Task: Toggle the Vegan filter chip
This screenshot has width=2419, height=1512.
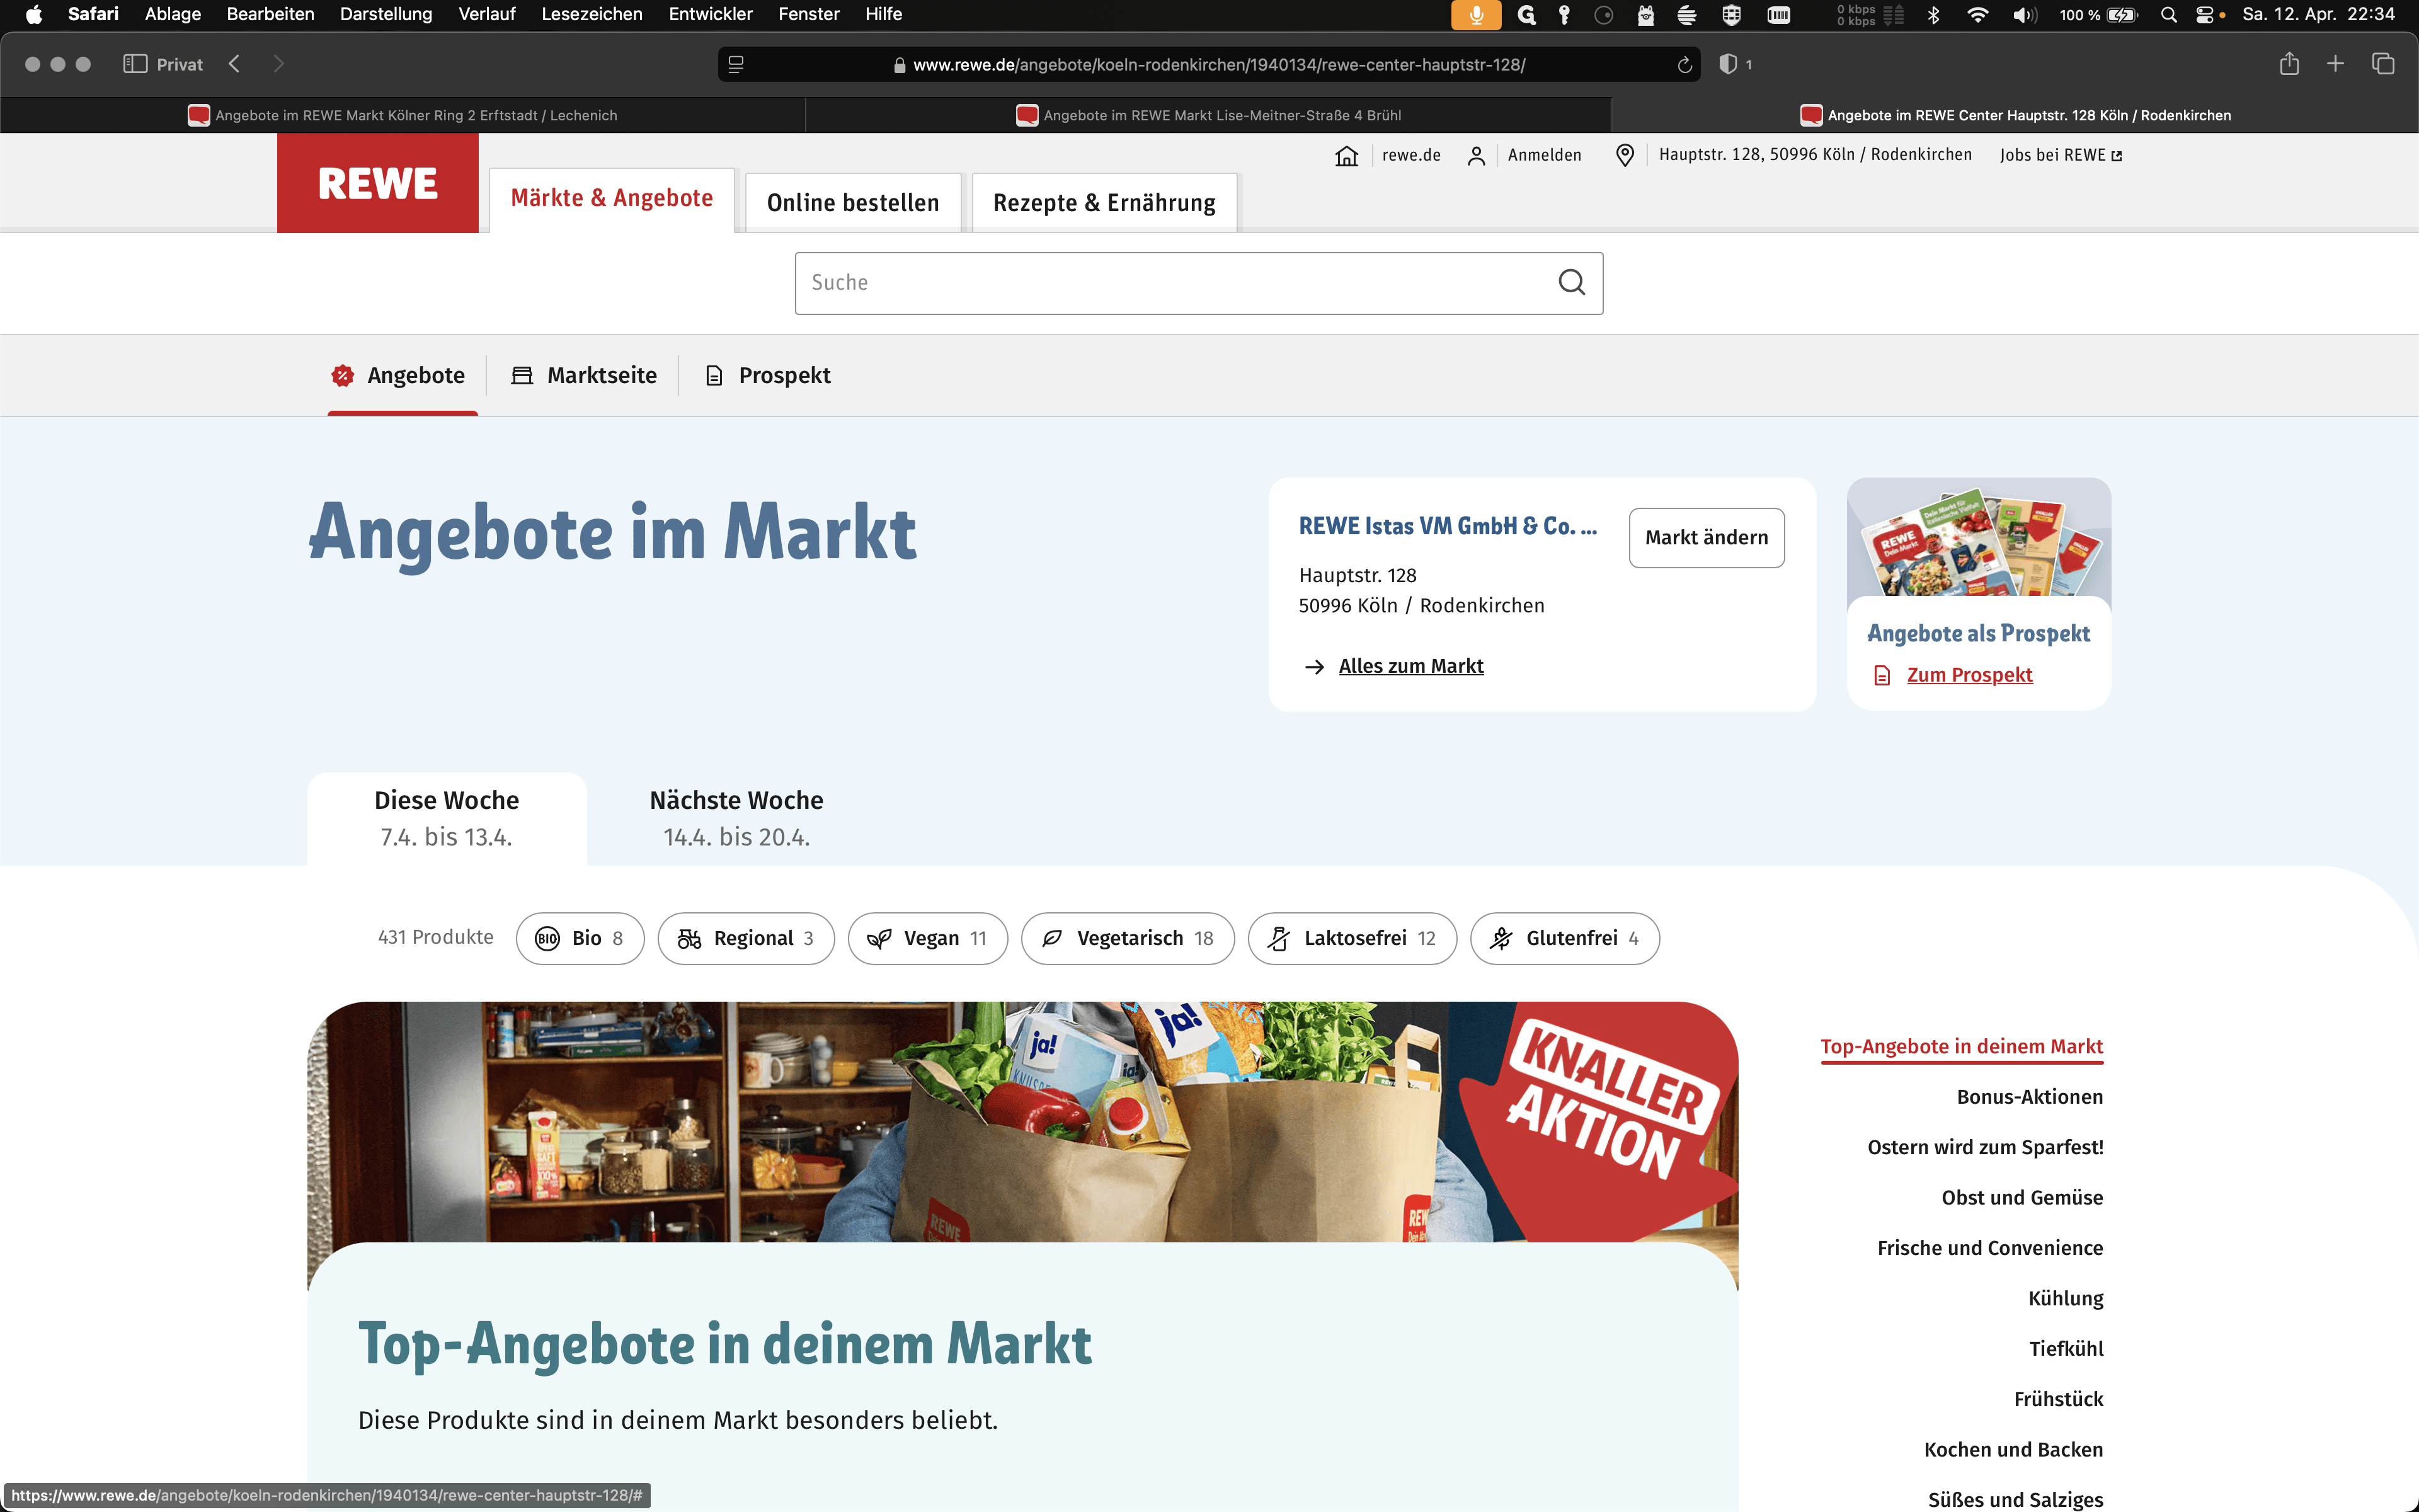Action: tap(928, 938)
